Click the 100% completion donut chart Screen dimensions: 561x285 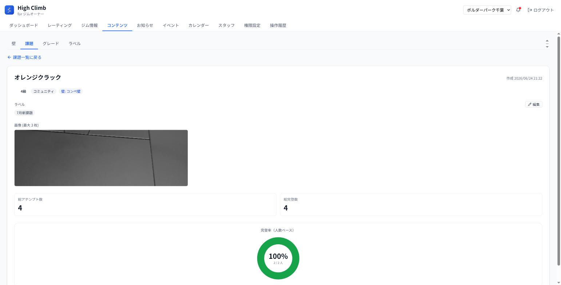[x=278, y=258]
